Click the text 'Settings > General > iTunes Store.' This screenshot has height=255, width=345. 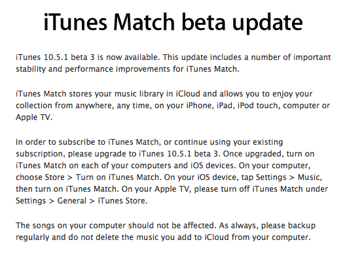(81, 201)
